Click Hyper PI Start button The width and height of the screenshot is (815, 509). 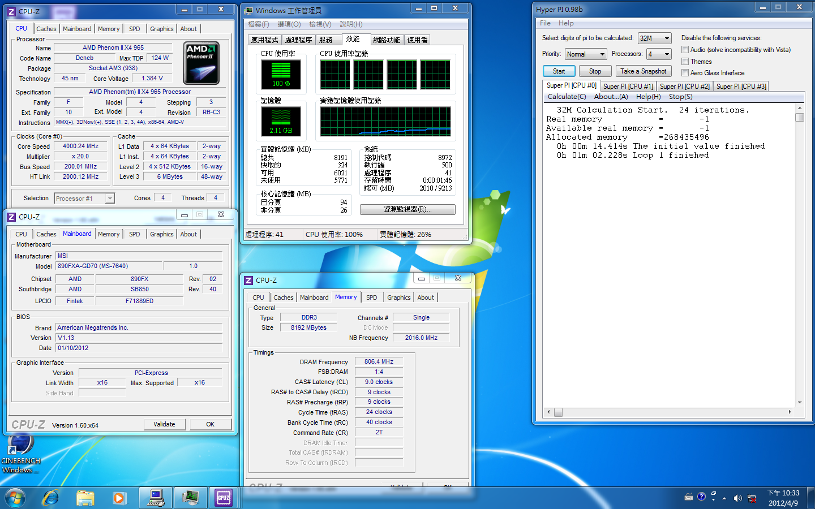[559, 71]
